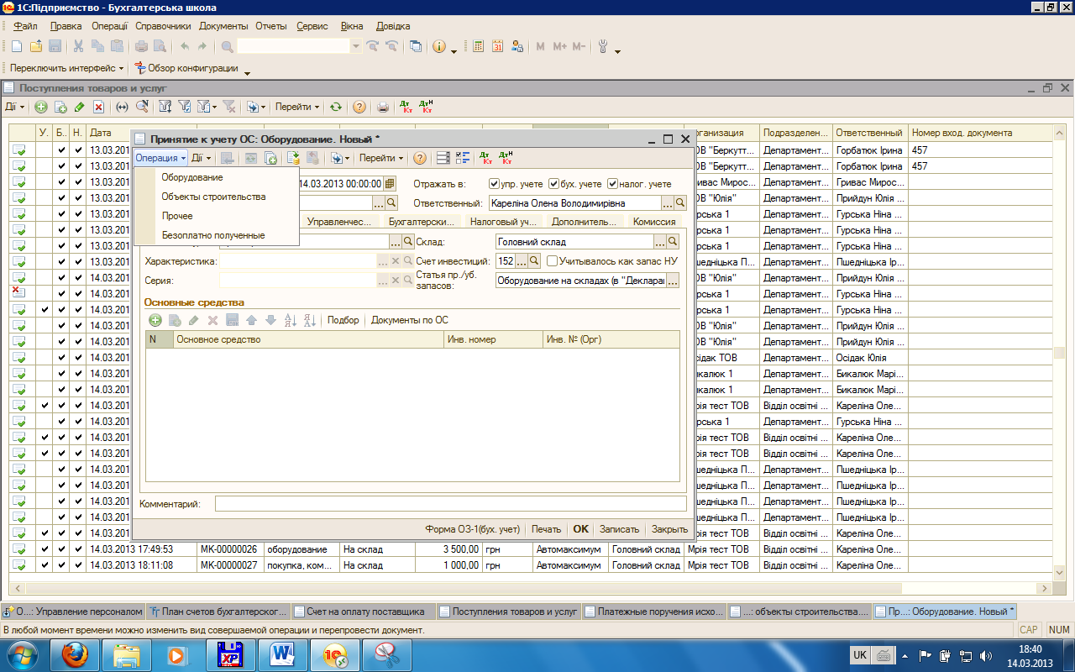Click the move row up arrow icon
The width and height of the screenshot is (1075, 672).
(251, 320)
